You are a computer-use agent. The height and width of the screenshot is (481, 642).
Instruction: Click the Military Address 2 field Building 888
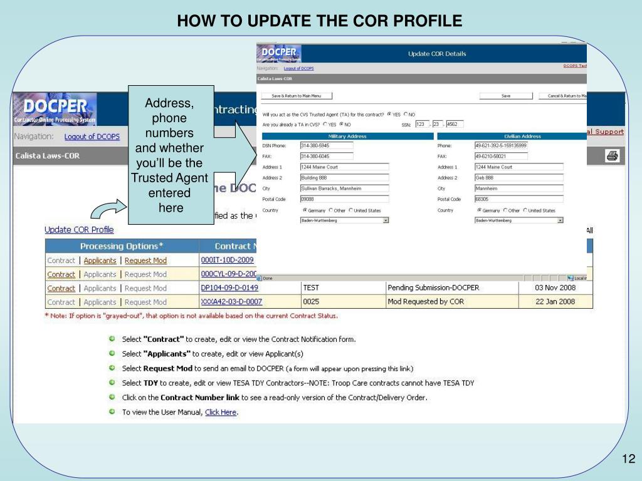(x=344, y=177)
